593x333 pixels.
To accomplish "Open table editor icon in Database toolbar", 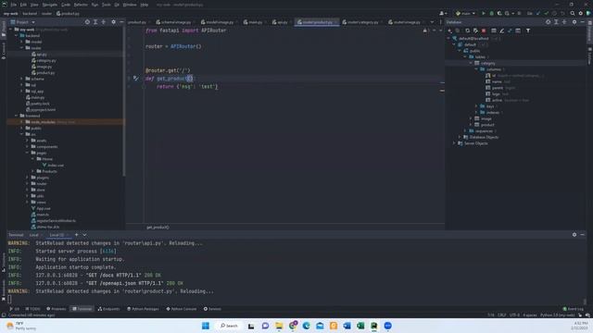I will pyautogui.click(x=494, y=31).
